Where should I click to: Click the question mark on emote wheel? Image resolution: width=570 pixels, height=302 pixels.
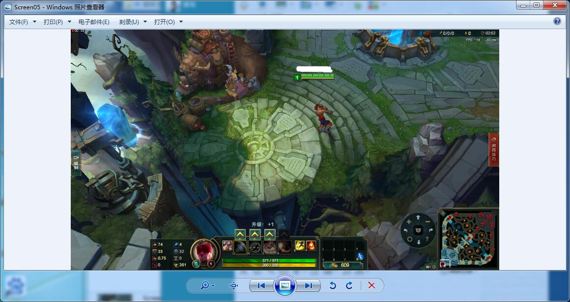[x=427, y=239]
